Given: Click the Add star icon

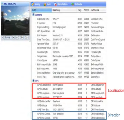Looking at the screenshot, I should click(45, 4).
